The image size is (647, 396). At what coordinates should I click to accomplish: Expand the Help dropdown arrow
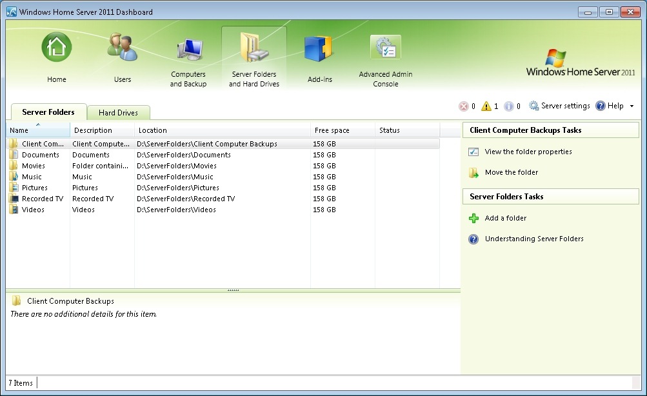(x=632, y=106)
